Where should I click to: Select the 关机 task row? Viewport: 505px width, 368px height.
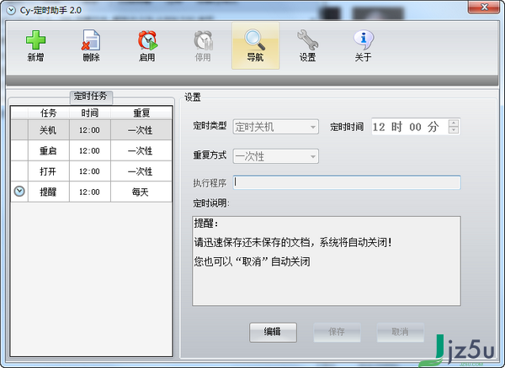[x=92, y=130]
